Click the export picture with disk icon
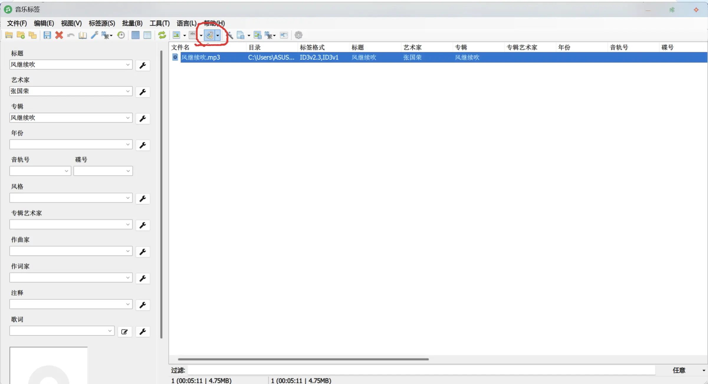Viewport: 708px width, 384px height. pos(257,35)
